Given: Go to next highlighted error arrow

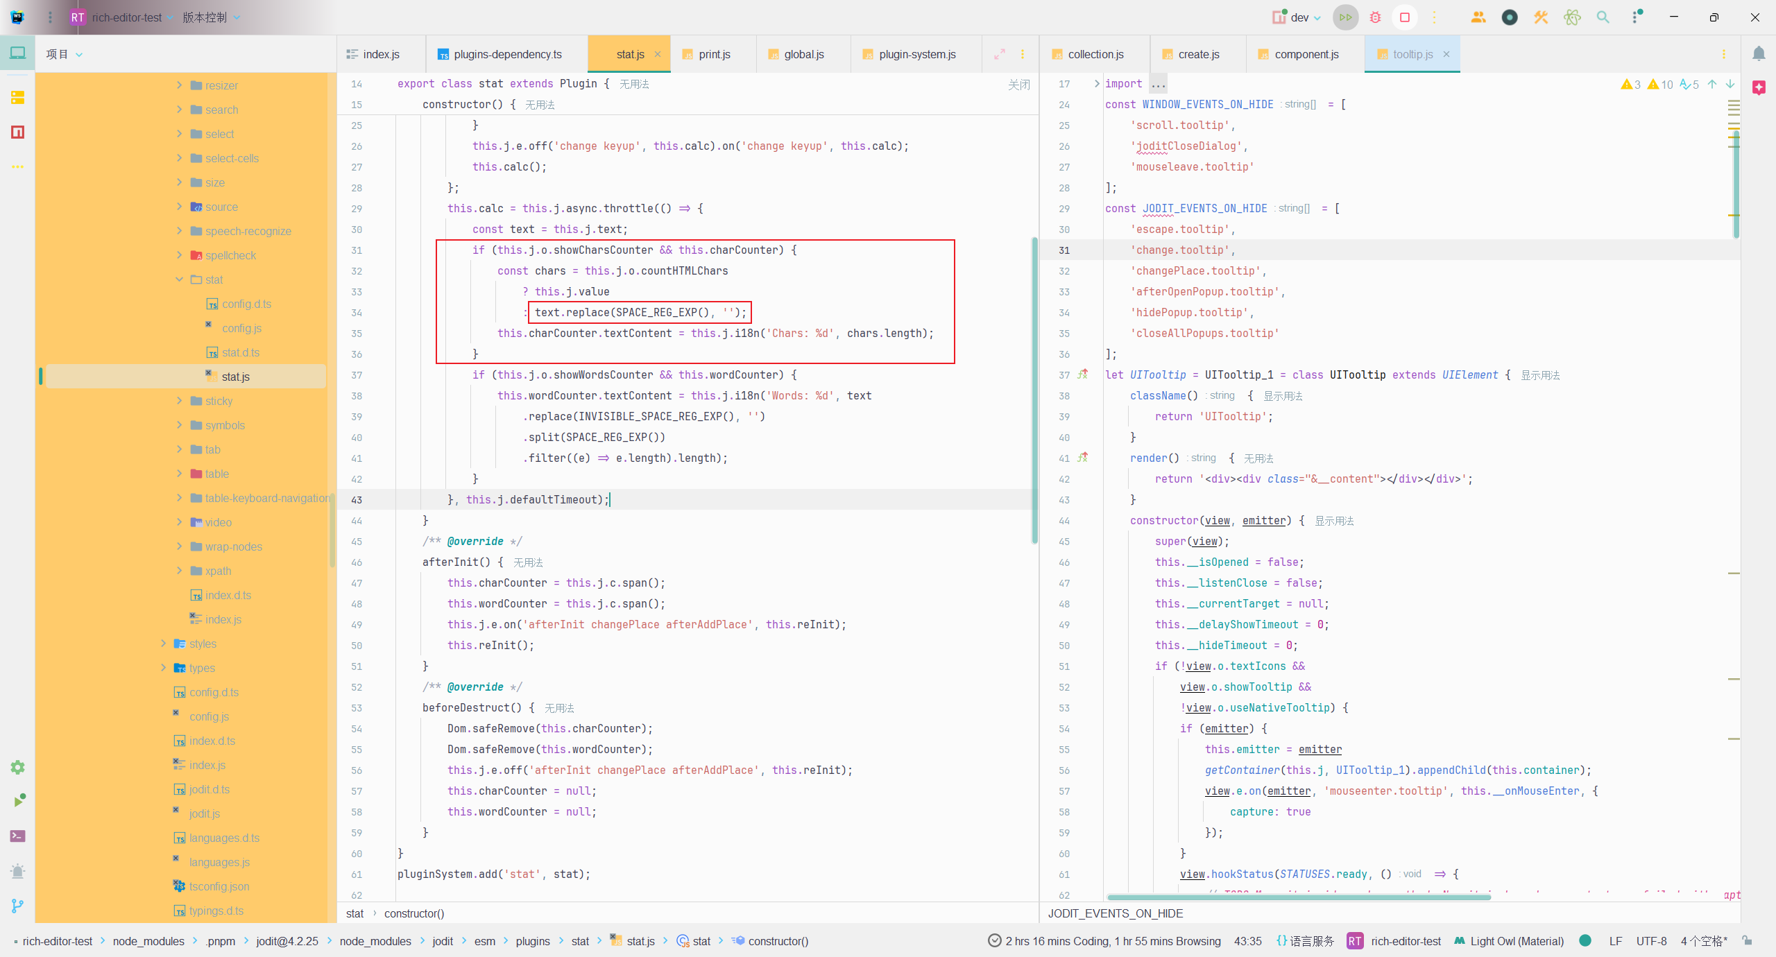Looking at the screenshot, I should 1730,84.
